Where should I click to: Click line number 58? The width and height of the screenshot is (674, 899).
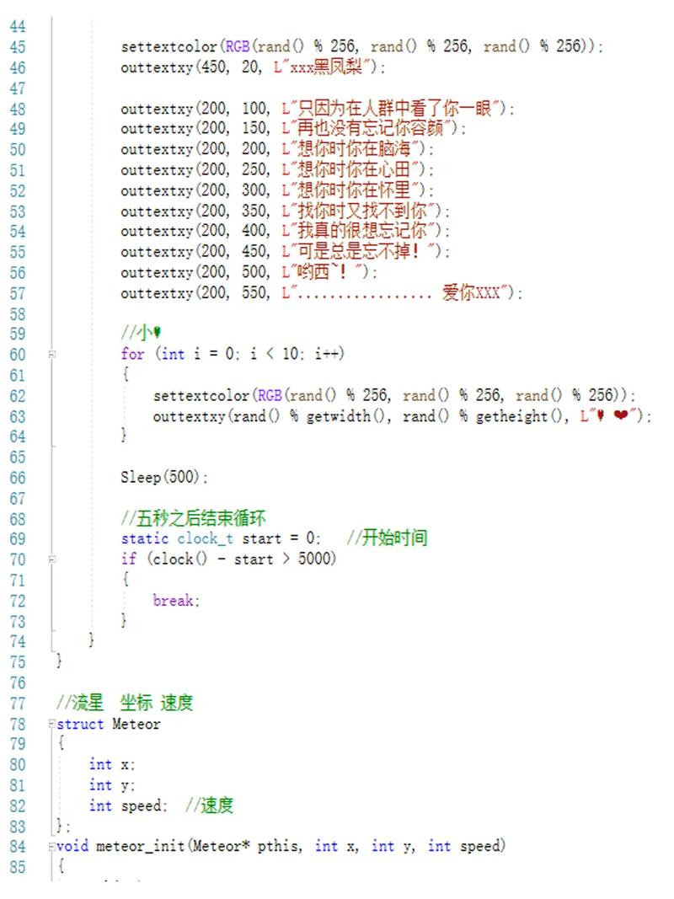[x=17, y=314]
